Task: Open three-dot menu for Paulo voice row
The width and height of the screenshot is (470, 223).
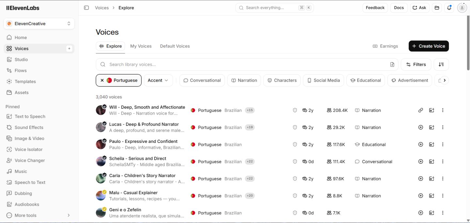Action: coord(443,145)
